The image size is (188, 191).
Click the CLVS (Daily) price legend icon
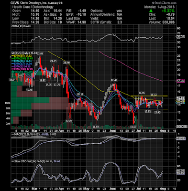(12, 53)
